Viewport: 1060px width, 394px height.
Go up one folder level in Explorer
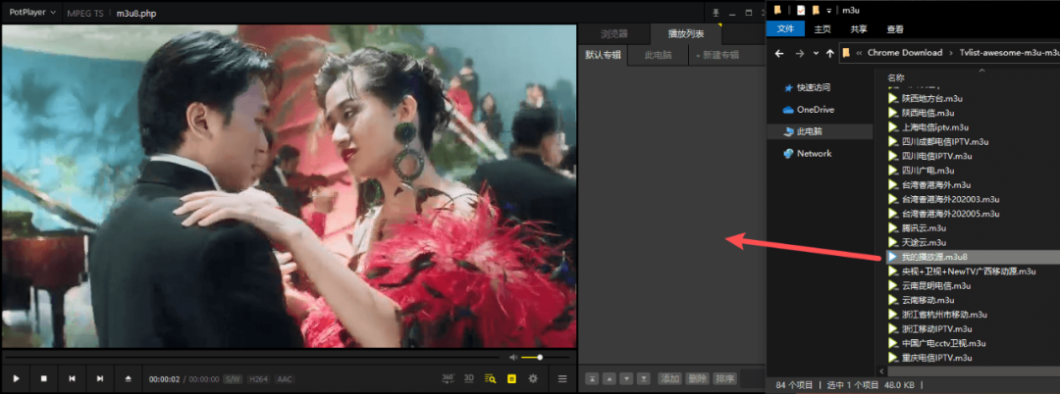(x=829, y=53)
